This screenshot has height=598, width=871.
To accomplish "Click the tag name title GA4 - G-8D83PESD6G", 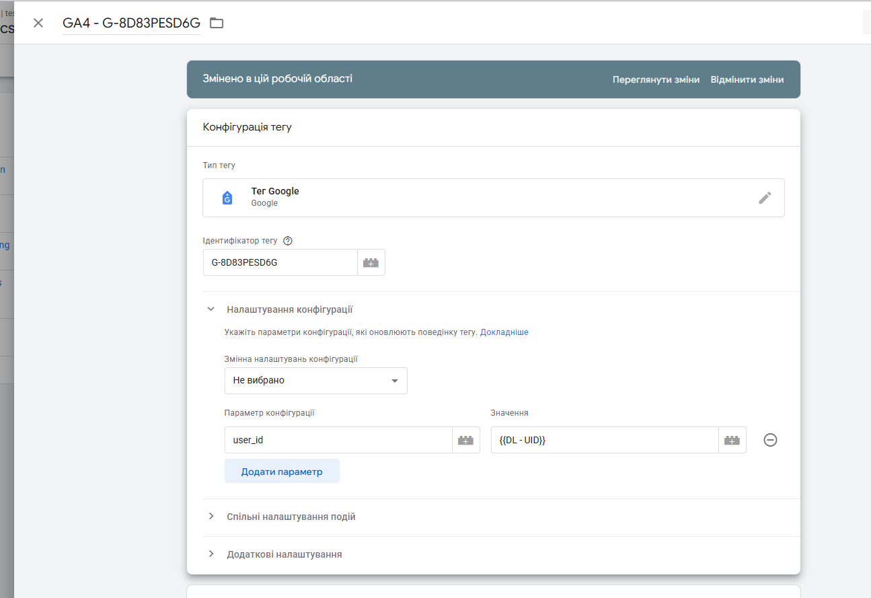I will point(131,23).
